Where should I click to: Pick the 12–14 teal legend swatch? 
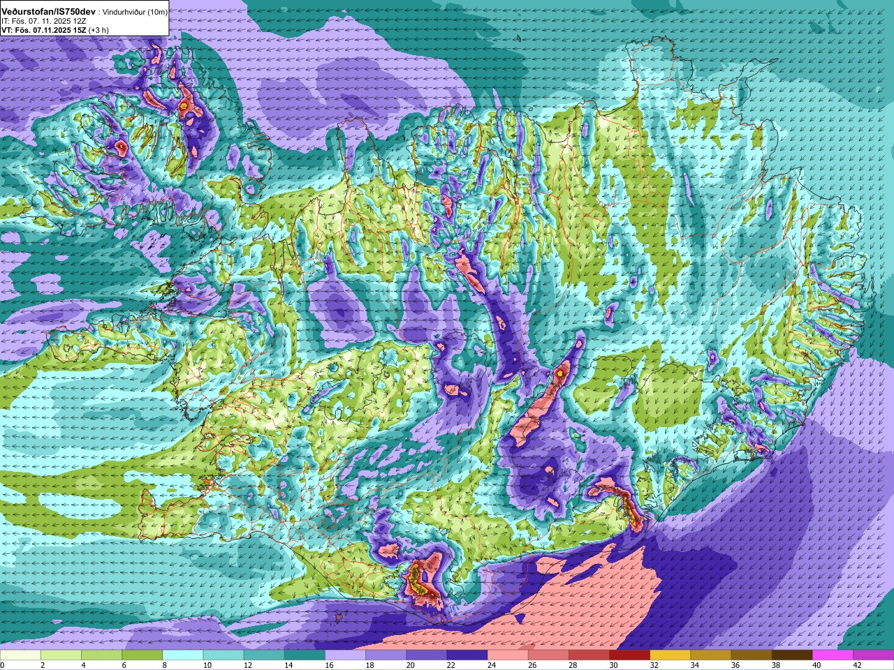pos(264,655)
